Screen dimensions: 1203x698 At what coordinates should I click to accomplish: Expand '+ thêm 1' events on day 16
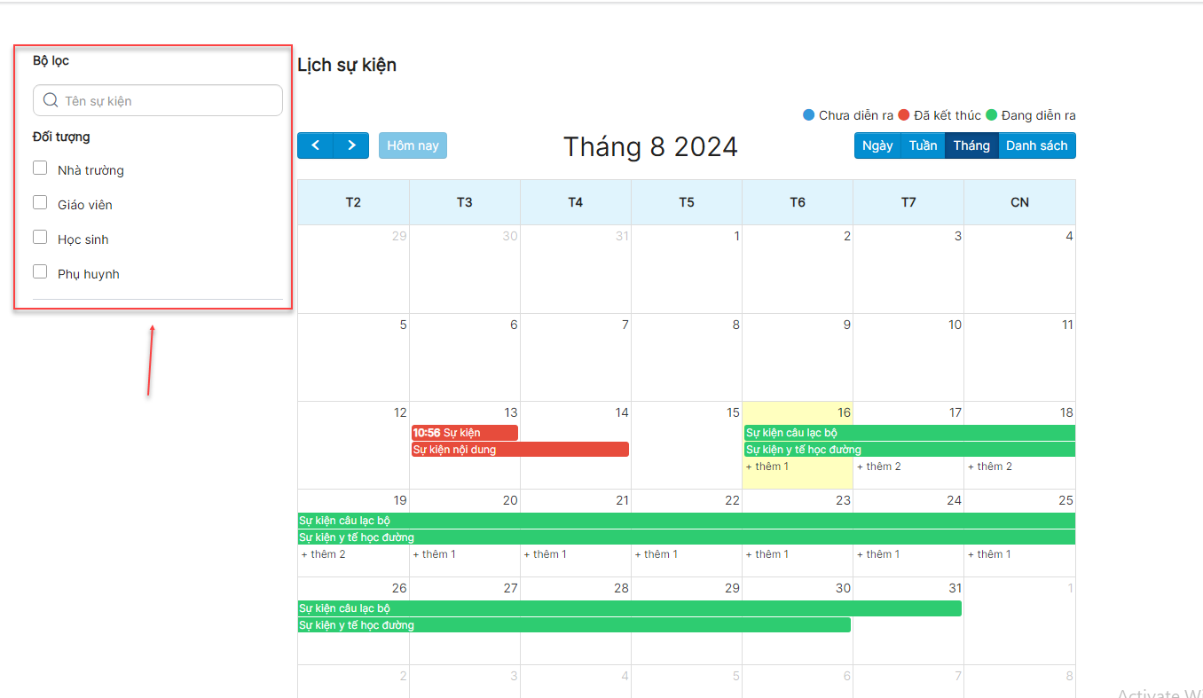[767, 467]
